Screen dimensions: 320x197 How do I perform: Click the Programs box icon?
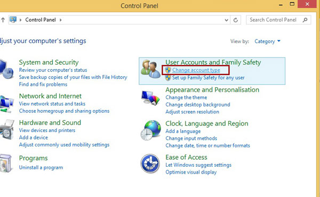point(6,163)
